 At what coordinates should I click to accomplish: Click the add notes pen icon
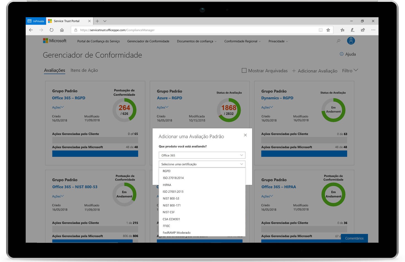(352, 30)
